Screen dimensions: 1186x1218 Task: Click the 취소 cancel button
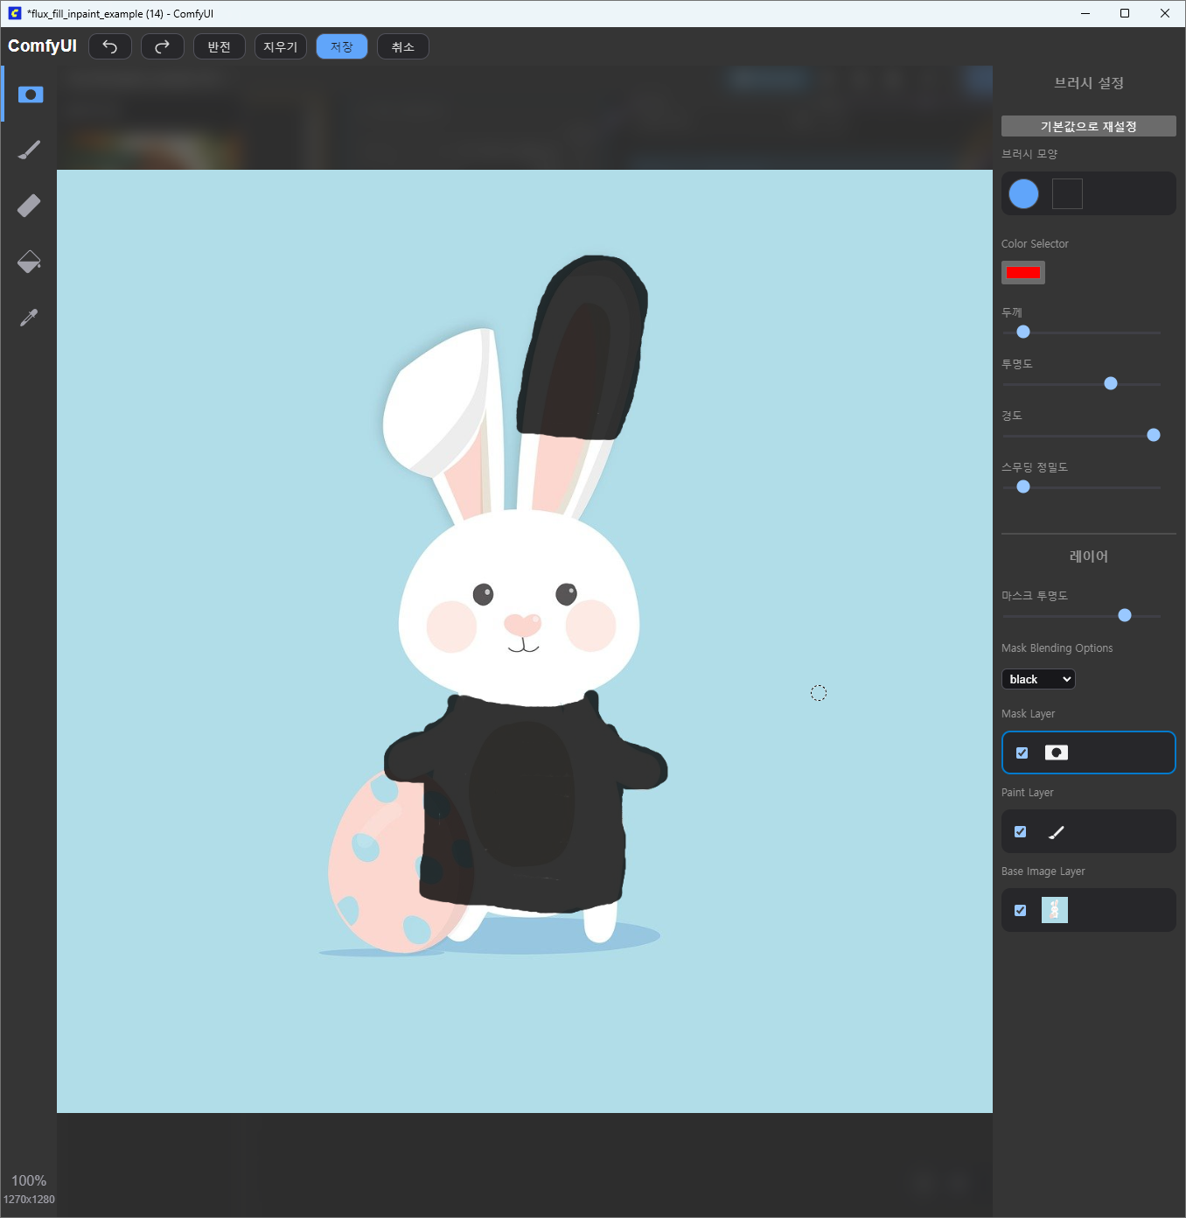tap(403, 46)
